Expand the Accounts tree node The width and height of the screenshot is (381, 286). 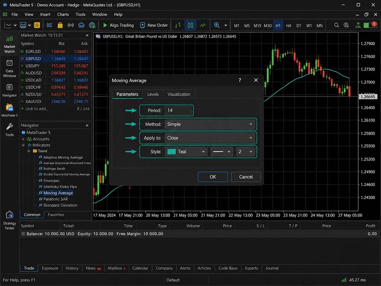[23, 139]
